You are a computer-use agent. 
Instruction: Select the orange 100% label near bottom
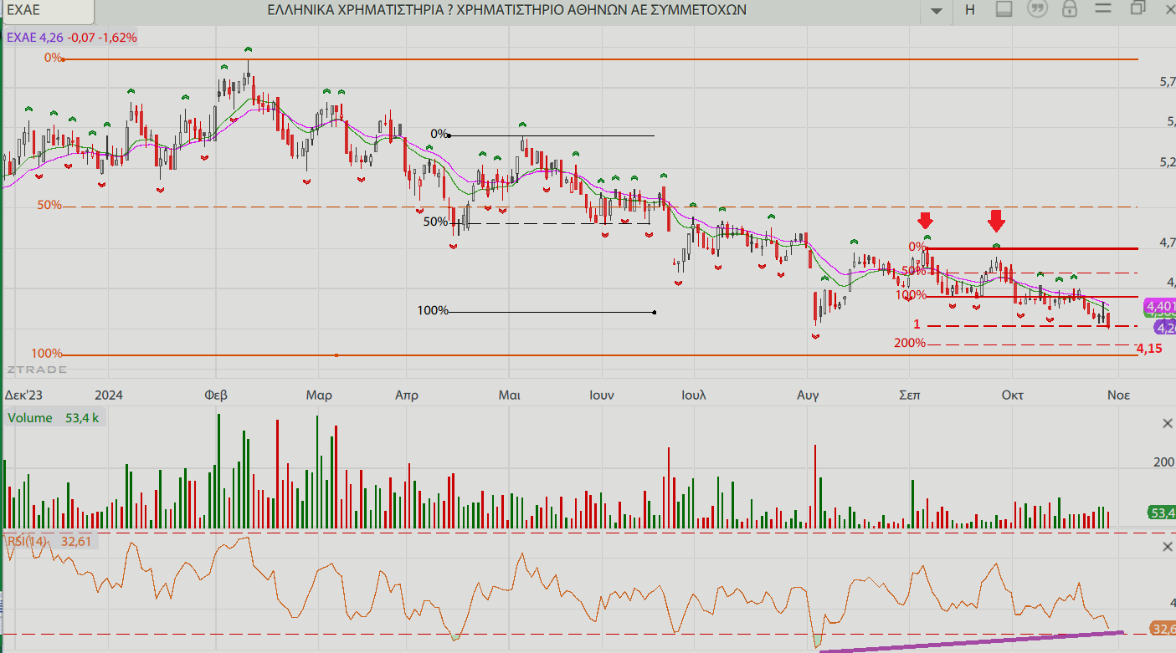[47, 354]
